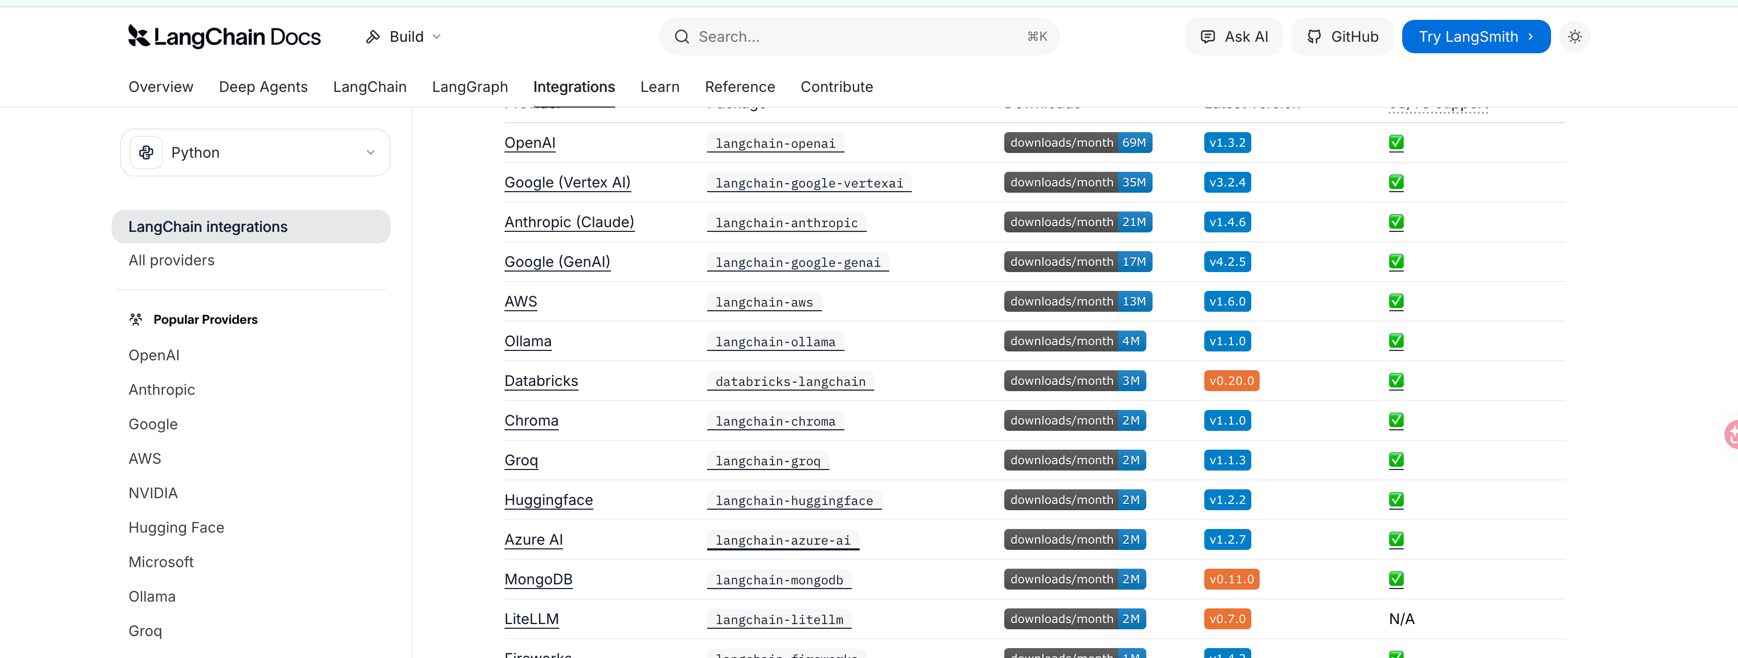Switch to the Deep Agents tab
Viewport: 1738px width, 658px height.
pos(263,86)
